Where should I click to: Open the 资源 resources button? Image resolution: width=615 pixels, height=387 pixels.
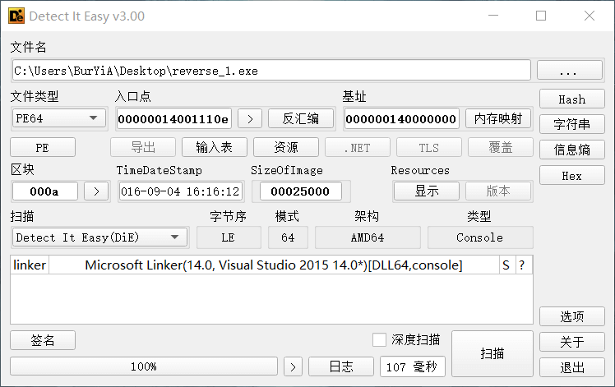click(x=286, y=147)
